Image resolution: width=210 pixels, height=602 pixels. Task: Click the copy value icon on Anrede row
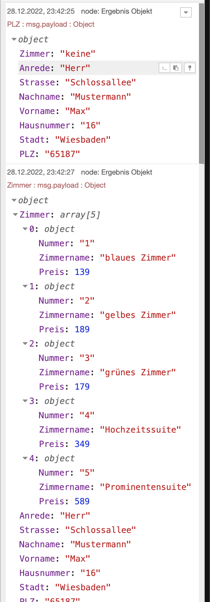[x=176, y=68]
